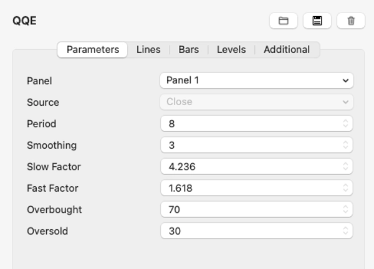374x269 pixels.
Task: Click the disabled Source dropdown
Action: pyautogui.click(x=256, y=102)
